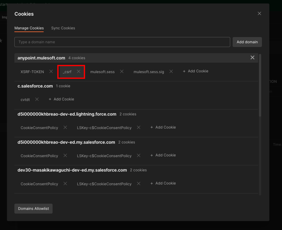The width and height of the screenshot is (282, 230).
Task: Add Cookie to anypoint.mulesoft.com
Action: pos(196,71)
